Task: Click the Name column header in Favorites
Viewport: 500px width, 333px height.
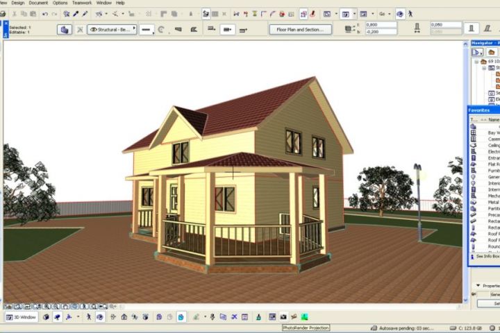Action: (494, 120)
